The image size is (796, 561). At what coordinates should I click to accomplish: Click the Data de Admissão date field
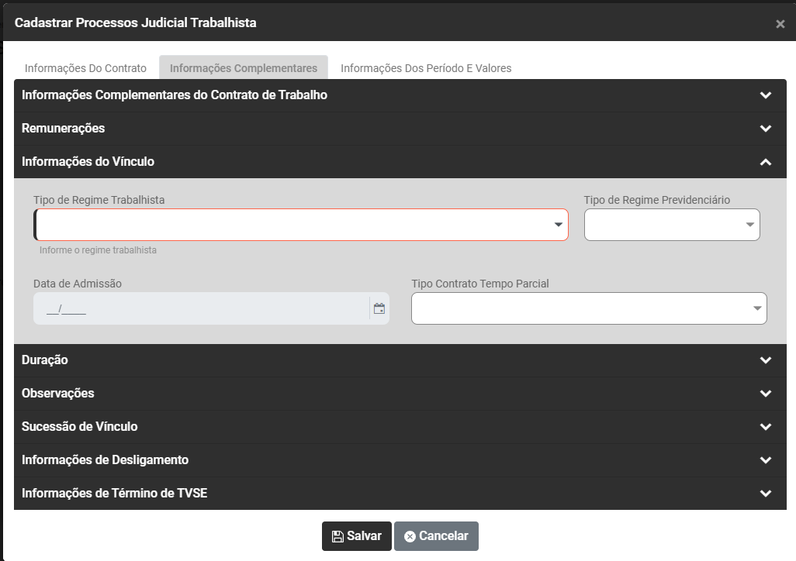(x=200, y=308)
